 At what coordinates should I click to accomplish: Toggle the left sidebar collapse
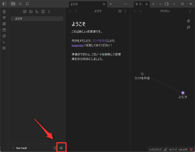pos(4,4)
